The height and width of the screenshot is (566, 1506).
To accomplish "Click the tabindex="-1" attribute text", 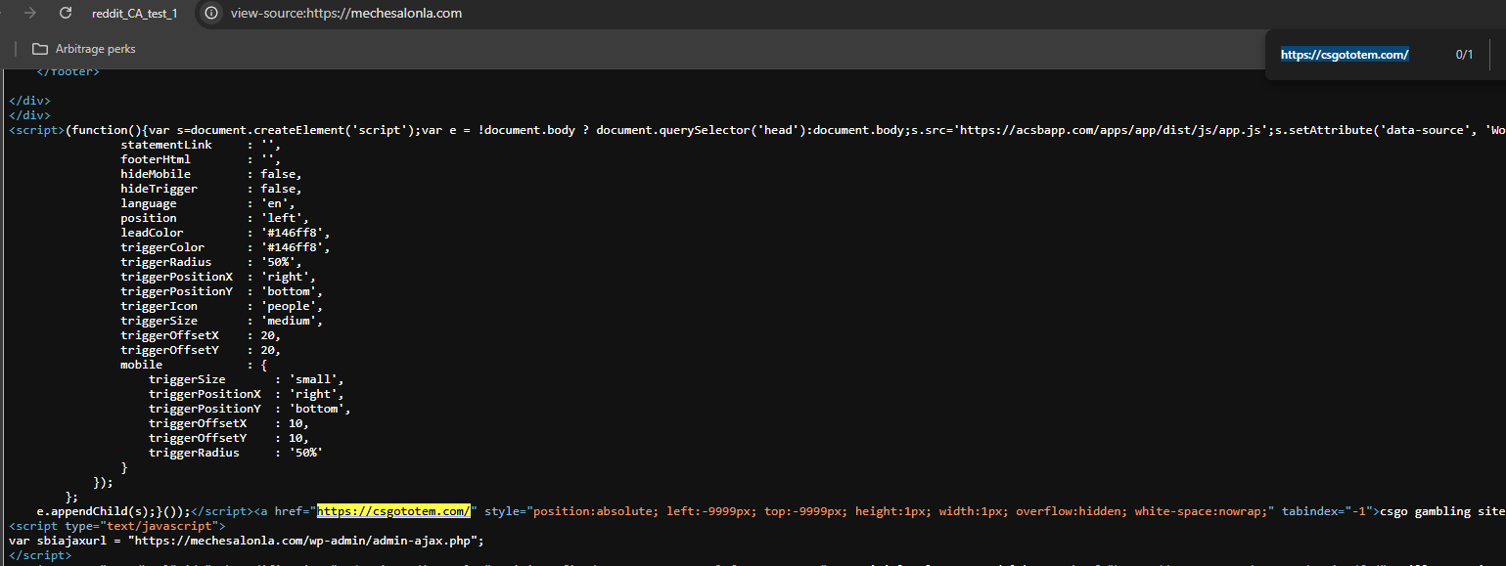I will (x=1328, y=511).
